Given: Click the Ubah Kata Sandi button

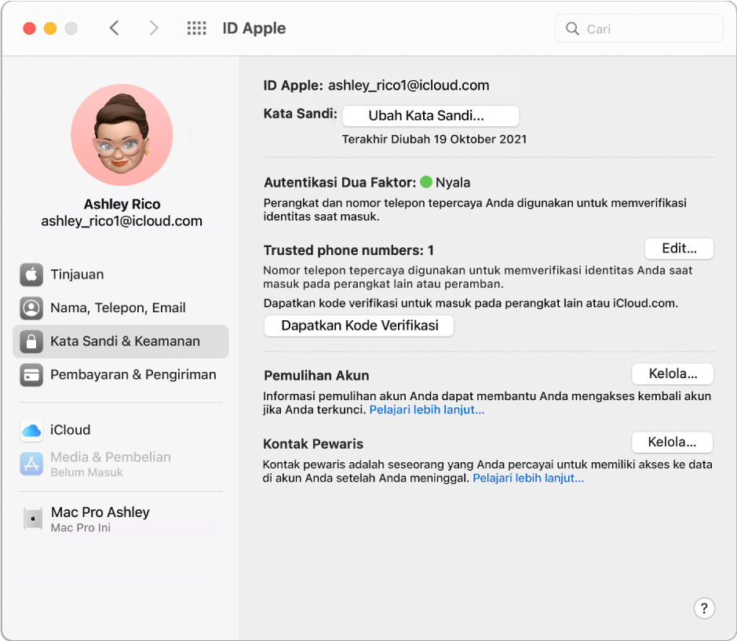Looking at the screenshot, I should [x=430, y=115].
